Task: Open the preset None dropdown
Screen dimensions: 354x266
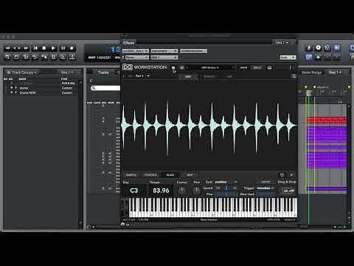Action: (x=136, y=57)
